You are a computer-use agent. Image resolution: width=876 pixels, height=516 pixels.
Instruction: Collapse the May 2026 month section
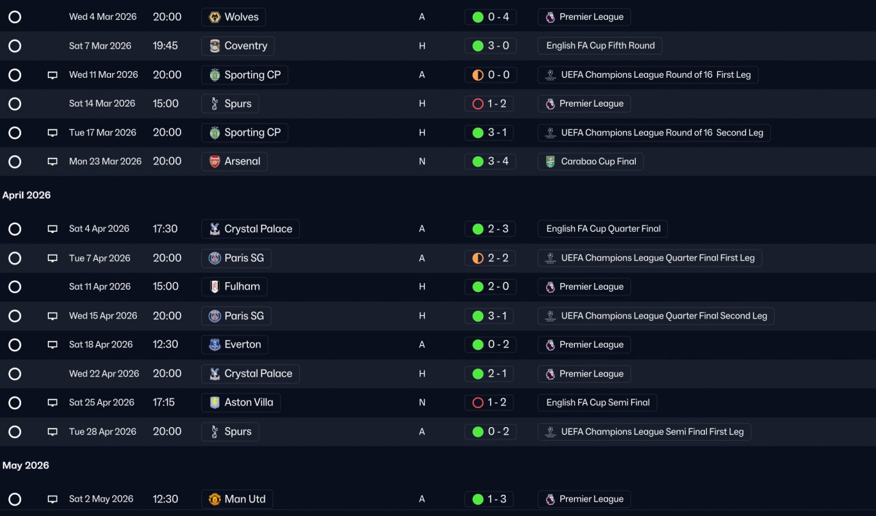[26, 466]
